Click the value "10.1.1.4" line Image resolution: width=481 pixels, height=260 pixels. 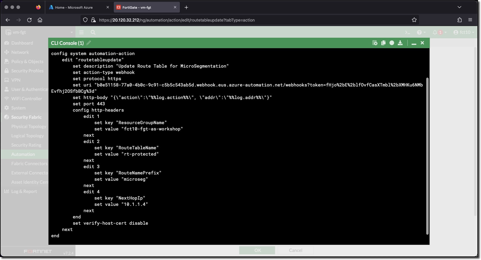[121, 204]
